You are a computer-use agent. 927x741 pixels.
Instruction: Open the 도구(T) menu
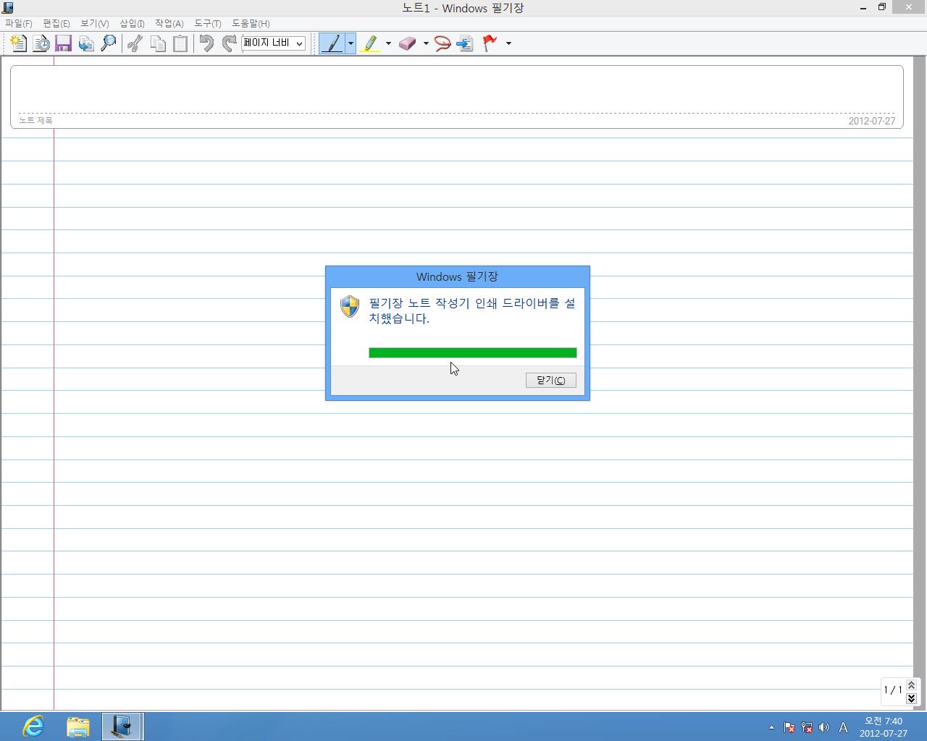pos(208,23)
